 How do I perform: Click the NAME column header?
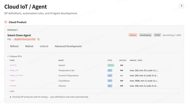click(x=61, y=60)
